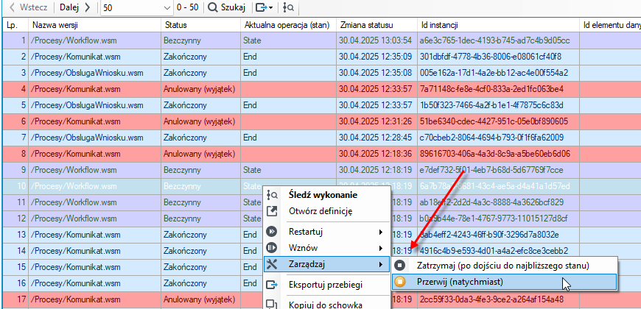Viewport: 641px width, 309px height.
Task: Click timestamp 30.04.2025 12:35:08 in row 3
Action: (375, 73)
